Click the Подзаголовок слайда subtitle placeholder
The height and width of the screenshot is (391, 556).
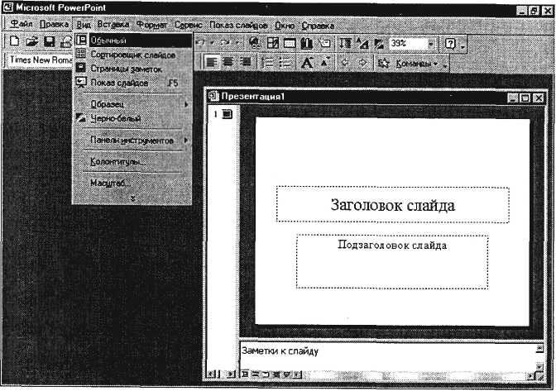[x=392, y=261]
